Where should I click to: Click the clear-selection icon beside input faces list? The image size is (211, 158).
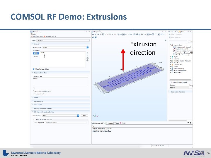(87, 58)
